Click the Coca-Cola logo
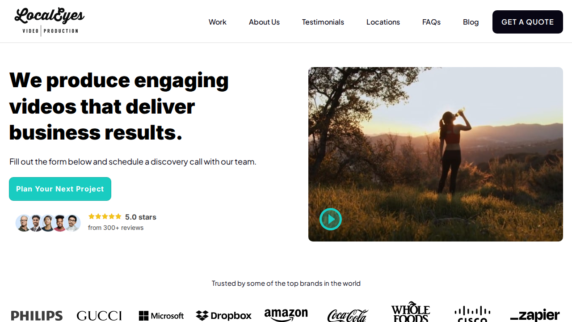 click(x=348, y=316)
